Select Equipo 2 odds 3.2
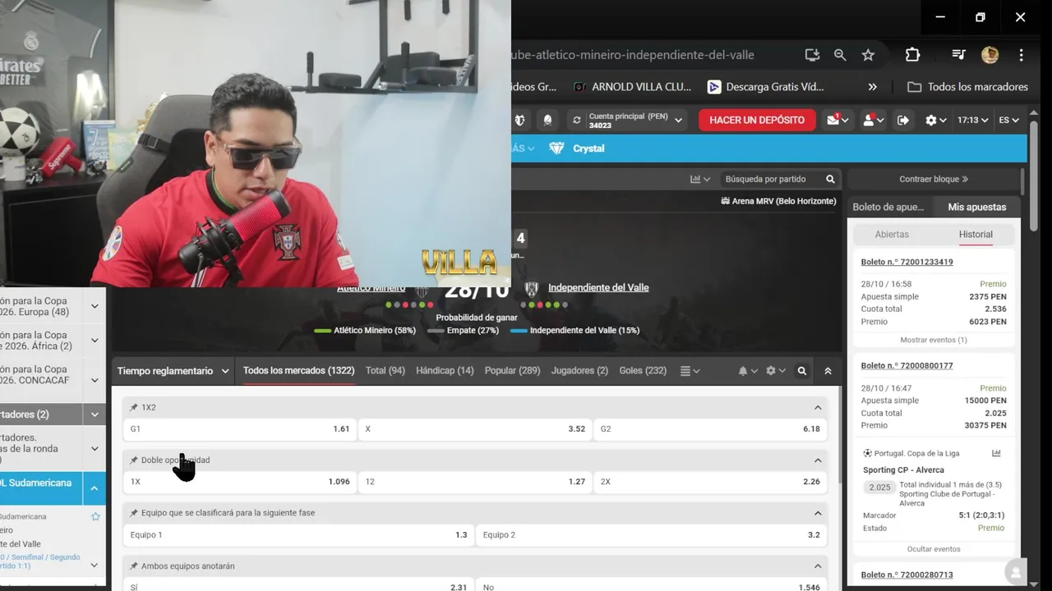1052x591 pixels. point(651,534)
